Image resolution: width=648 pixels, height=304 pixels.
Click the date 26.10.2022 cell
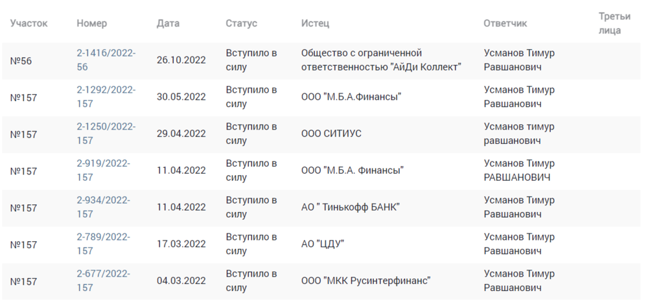point(181,60)
